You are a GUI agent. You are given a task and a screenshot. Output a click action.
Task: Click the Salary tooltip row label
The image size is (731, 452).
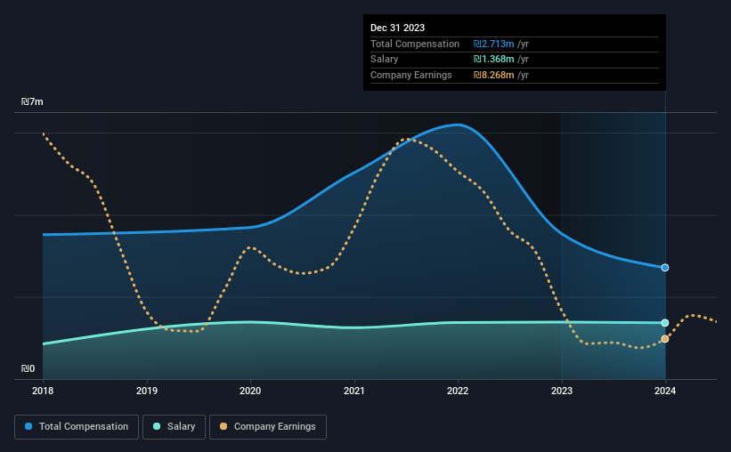(x=384, y=60)
